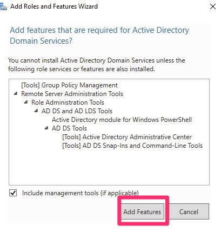Collapse Remote Server Administration Tools arrow
Viewport: 221px width, 233px height.
16,93
